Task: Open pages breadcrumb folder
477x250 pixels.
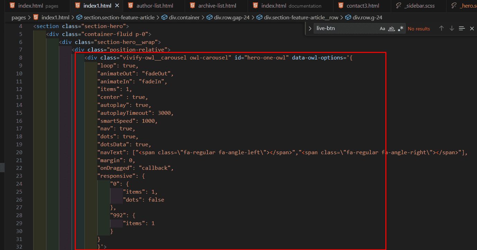Action: 19,17
